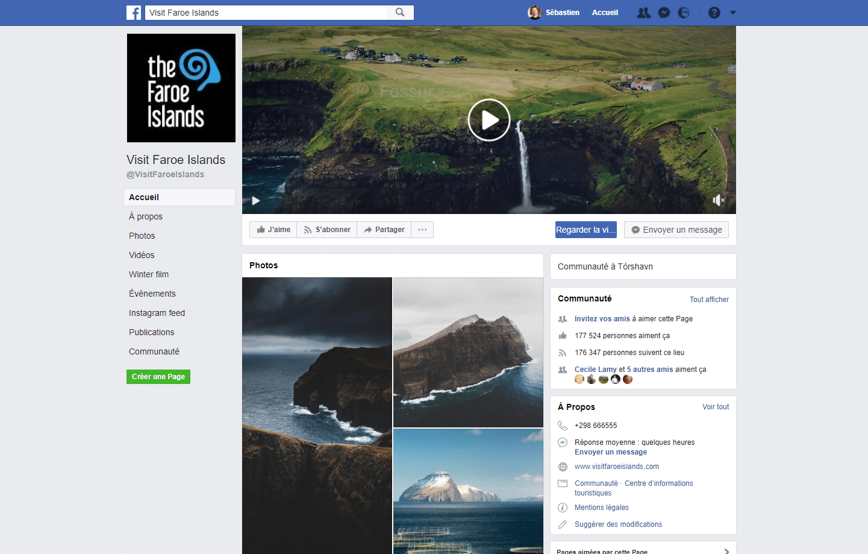868x554 pixels.
Task: Open the Faroe Islands profile picture
Action: (181, 88)
